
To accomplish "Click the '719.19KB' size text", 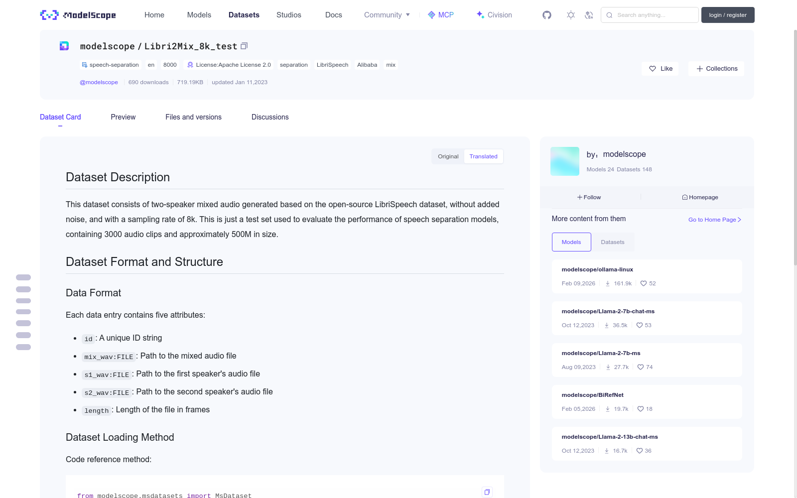I will (190, 82).
